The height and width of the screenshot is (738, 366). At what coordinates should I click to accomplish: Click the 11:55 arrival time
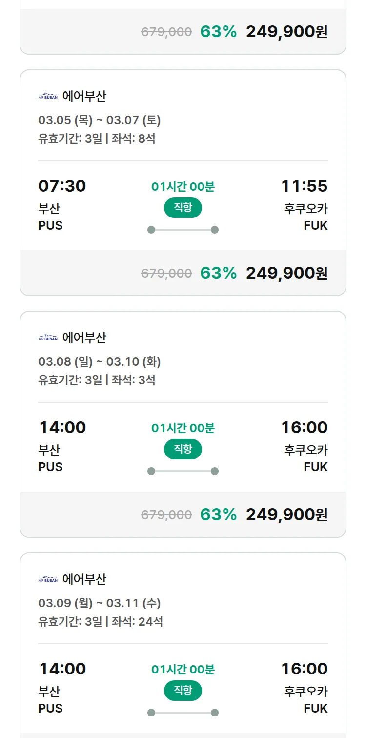pyautogui.click(x=304, y=186)
